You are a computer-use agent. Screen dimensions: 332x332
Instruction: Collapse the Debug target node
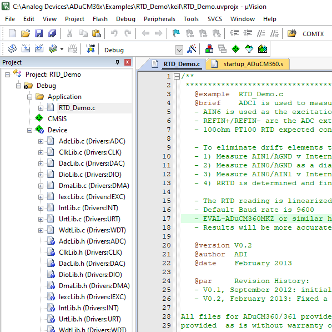point(19,86)
